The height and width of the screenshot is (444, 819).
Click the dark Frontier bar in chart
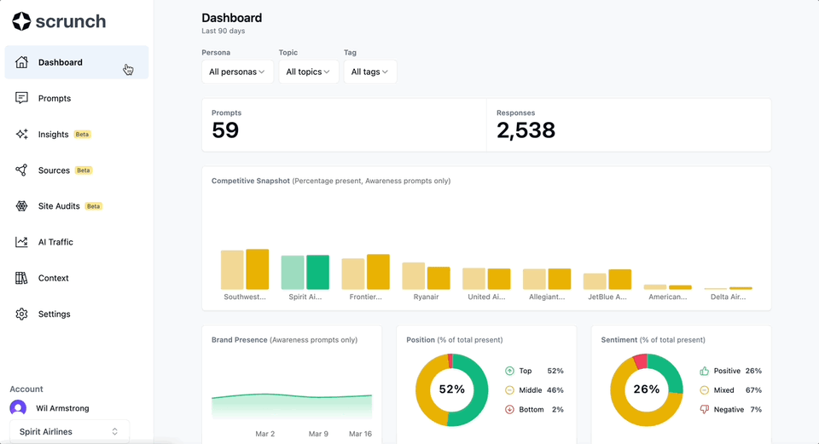click(x=378, y=271)
